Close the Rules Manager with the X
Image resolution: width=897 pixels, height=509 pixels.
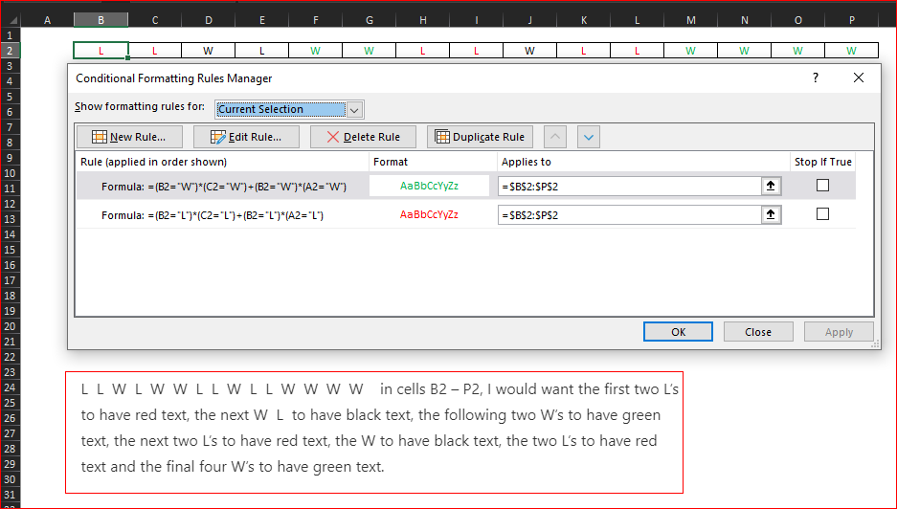pyautogui.click(x=859, y=77)
